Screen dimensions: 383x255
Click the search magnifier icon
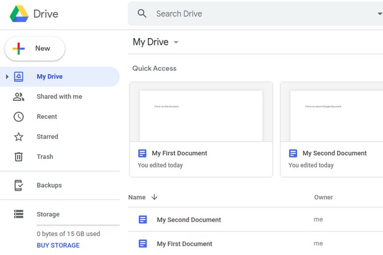tap(142, 13)
